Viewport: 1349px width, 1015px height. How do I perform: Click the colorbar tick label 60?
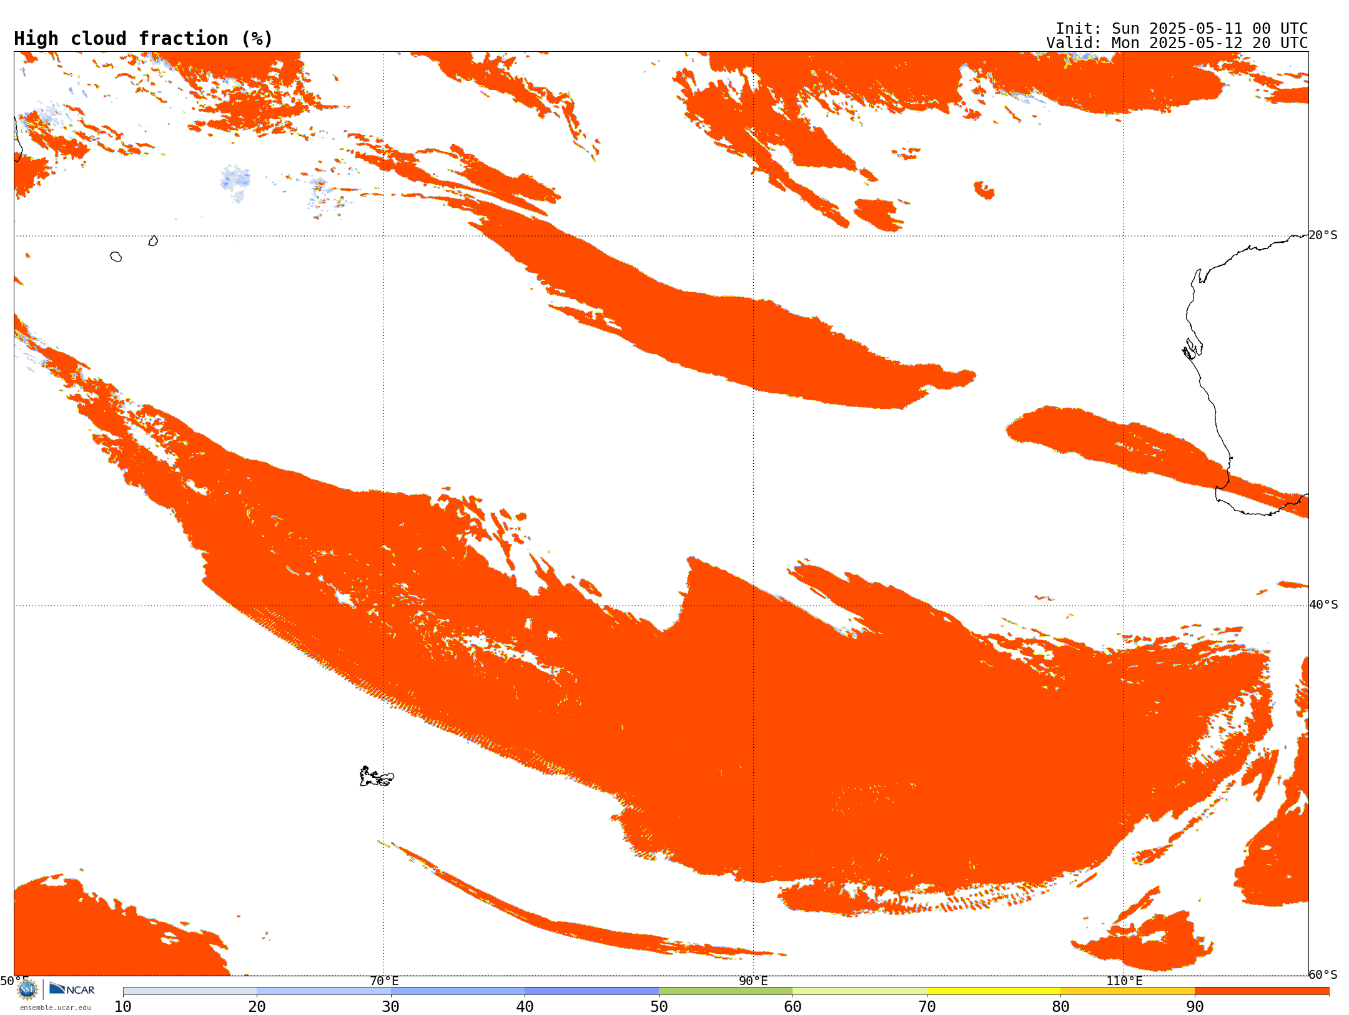point(793,1007)
